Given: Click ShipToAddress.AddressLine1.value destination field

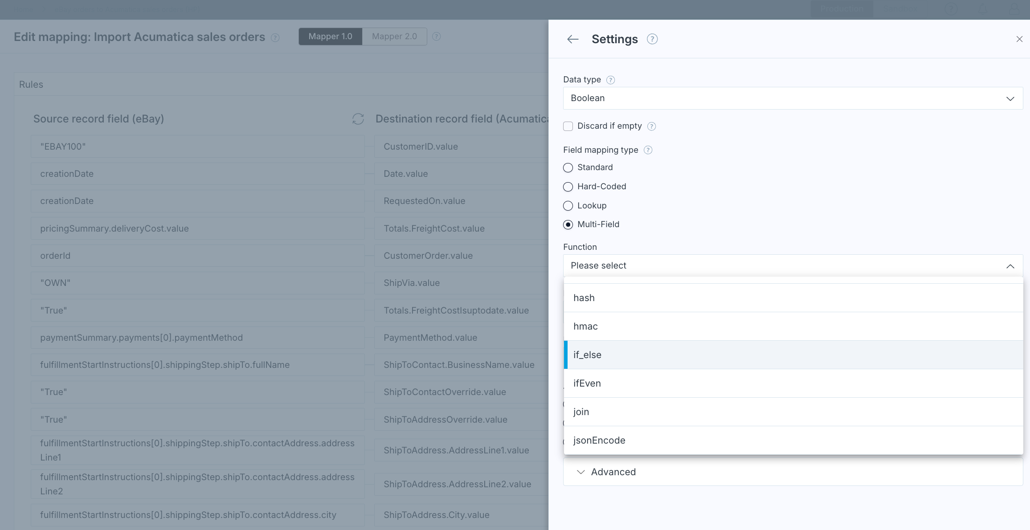Looking at the screenshot, I should click(462, 450).
